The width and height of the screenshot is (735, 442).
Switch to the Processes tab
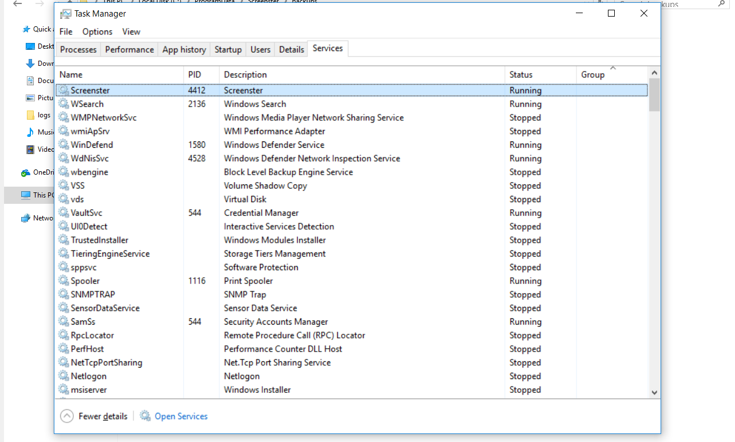78,50
